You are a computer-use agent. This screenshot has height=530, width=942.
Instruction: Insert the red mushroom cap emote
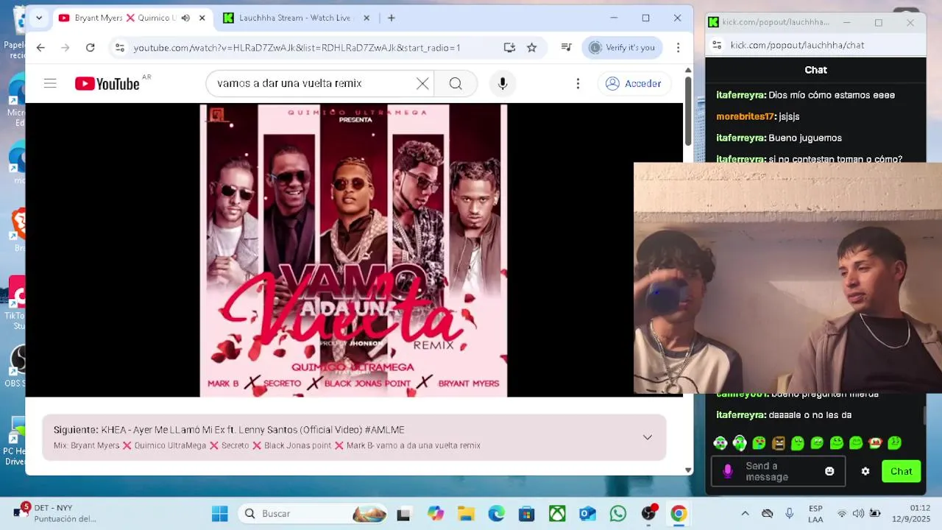(x=875, y=443)
